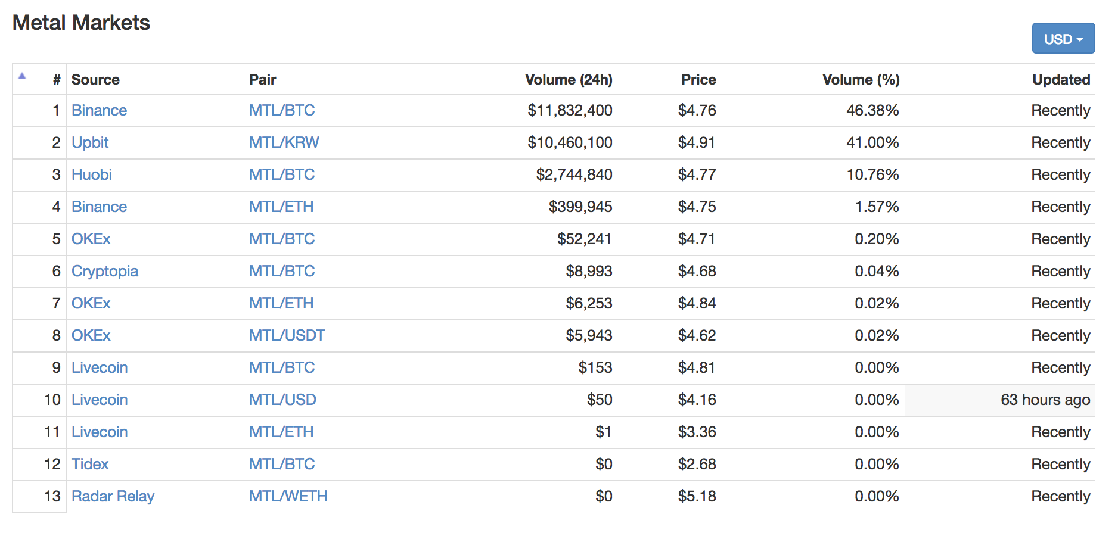Click the $2,744,840 volume cell
Image resolution: width=1118 pixels, height=536 pixels.
pos(574,174)
